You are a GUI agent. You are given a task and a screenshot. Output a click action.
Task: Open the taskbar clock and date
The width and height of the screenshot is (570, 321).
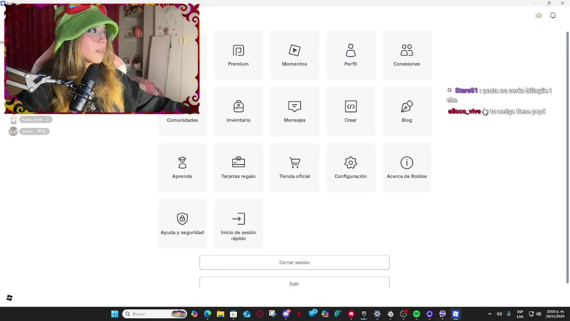555,314
